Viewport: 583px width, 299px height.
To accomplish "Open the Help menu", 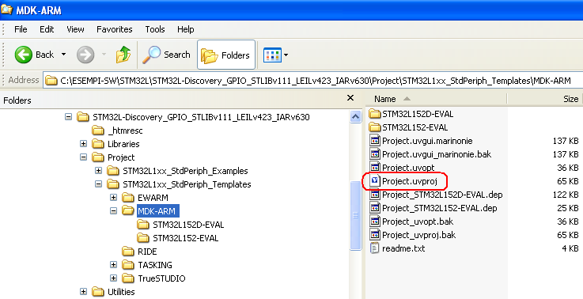I will pos(186,29).
